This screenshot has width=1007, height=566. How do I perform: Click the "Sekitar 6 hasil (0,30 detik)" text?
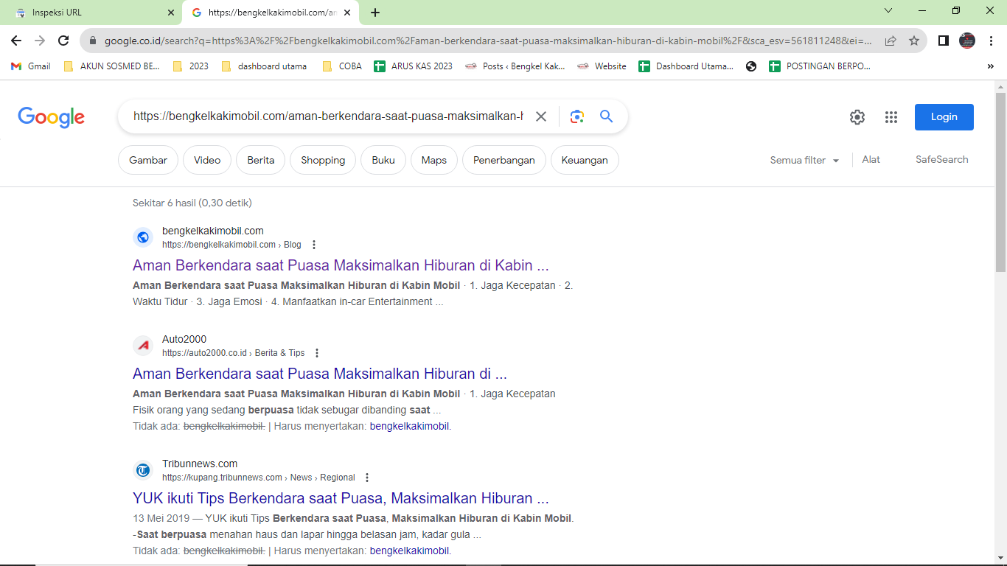click(x=192, y=203)
